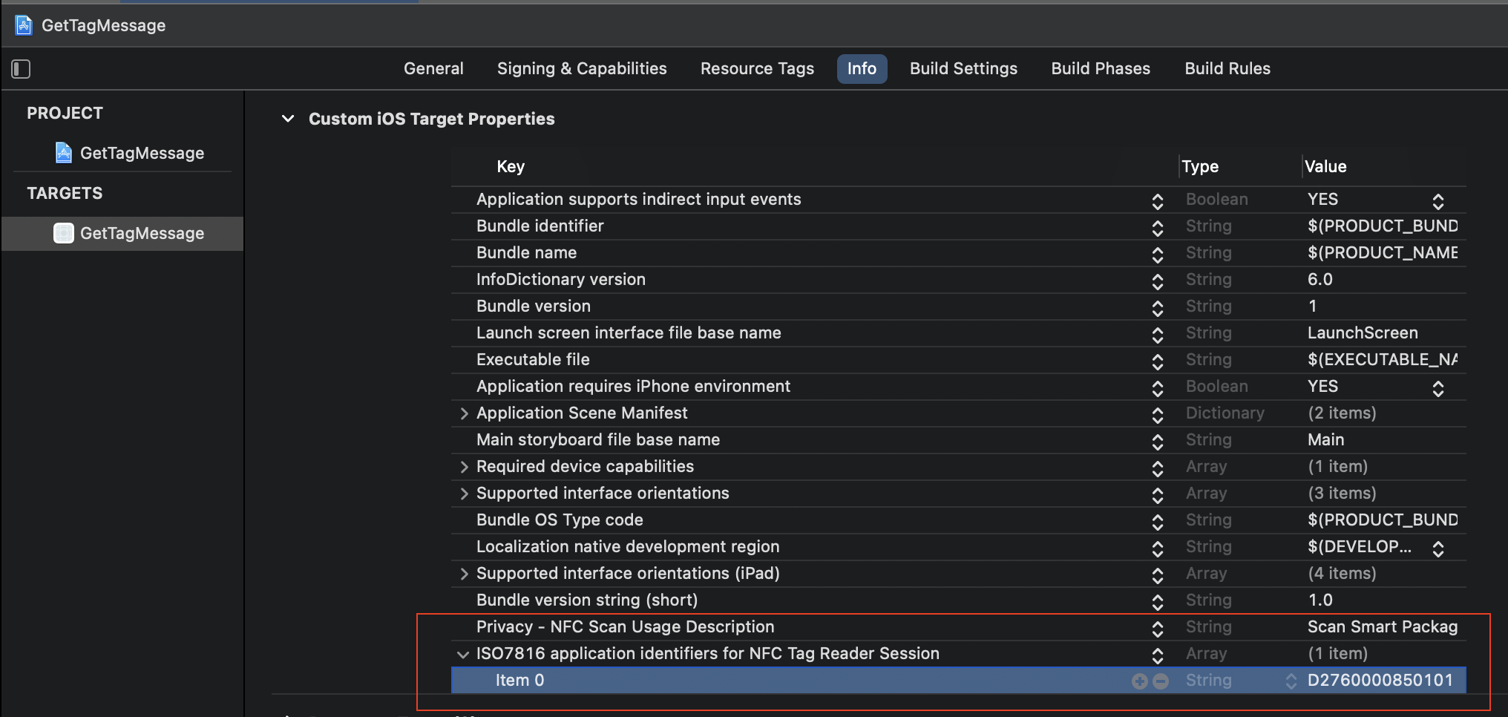Select the Info tab

click(862, 68)
